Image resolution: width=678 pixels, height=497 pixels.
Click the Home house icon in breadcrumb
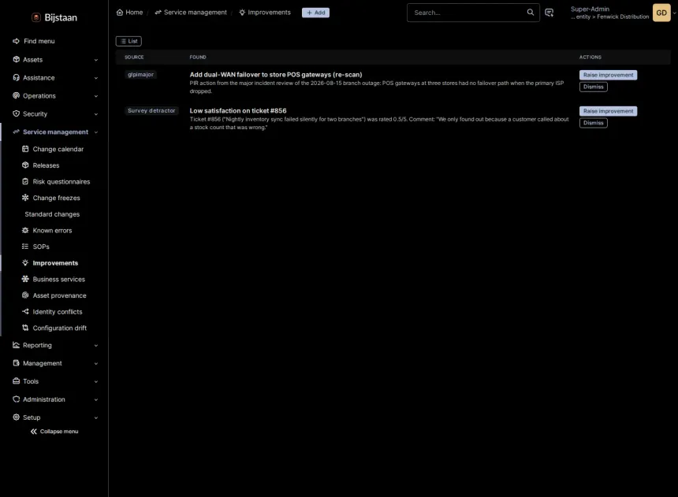pos(120,13)
